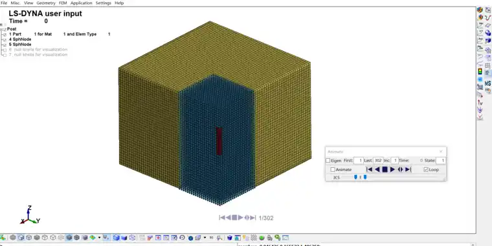Click the 'U' unreference toolbar icon
Screen dimensions: 492x246
[x=106, y=238]
